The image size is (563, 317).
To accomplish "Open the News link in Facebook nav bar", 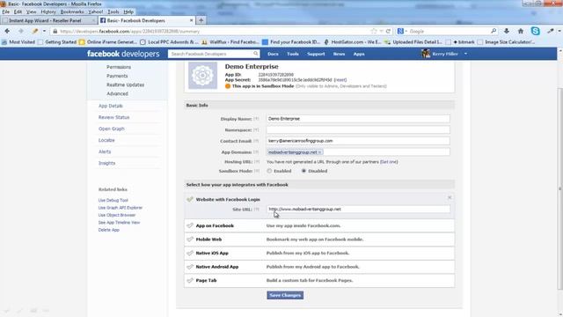I will point(339,54).
